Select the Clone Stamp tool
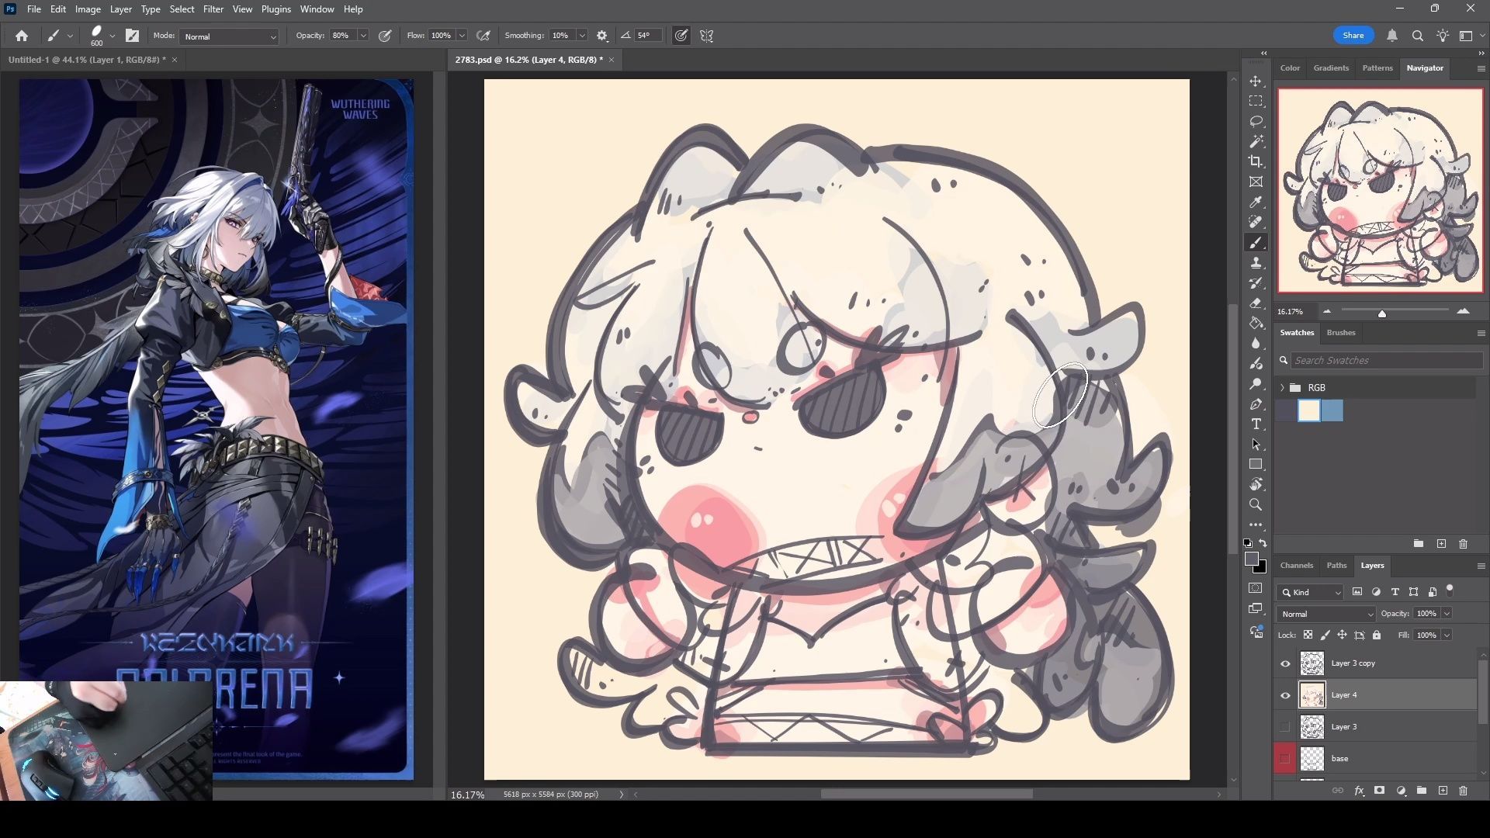 click(1256, 263)
